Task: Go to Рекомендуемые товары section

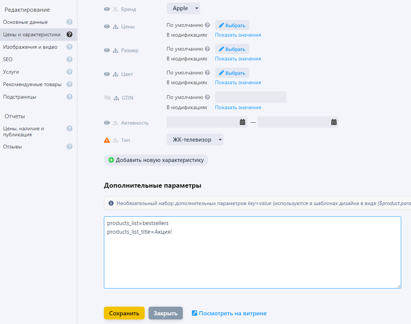Action: pos(32,84)
